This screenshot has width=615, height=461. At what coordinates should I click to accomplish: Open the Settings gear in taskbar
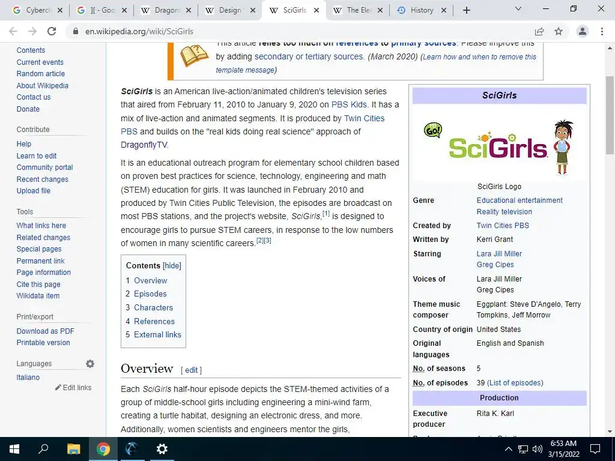pos(162,449)
